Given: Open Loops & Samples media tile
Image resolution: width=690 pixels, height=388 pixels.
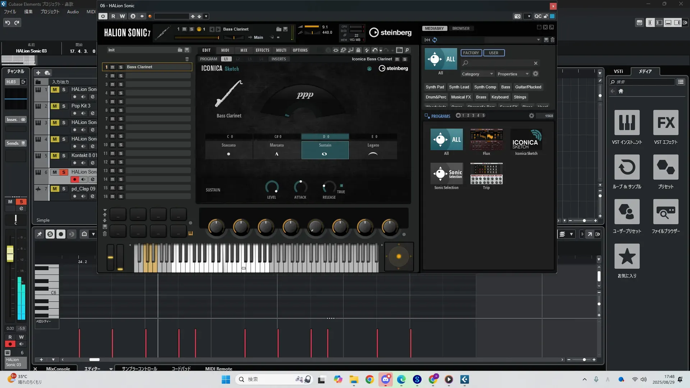Looking at the screenshot, I should 627,167.
